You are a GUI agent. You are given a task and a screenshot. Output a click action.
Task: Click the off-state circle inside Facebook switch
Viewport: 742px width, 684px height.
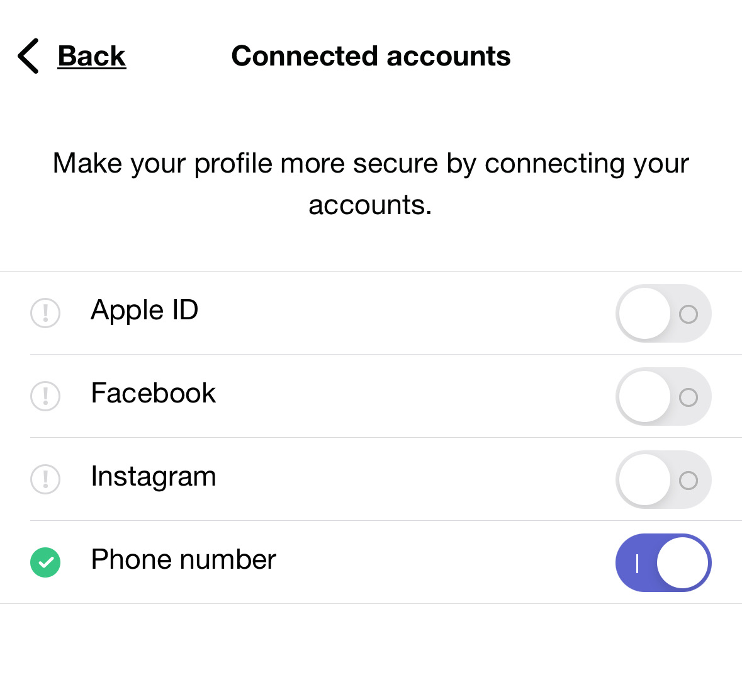pos(688,397)
